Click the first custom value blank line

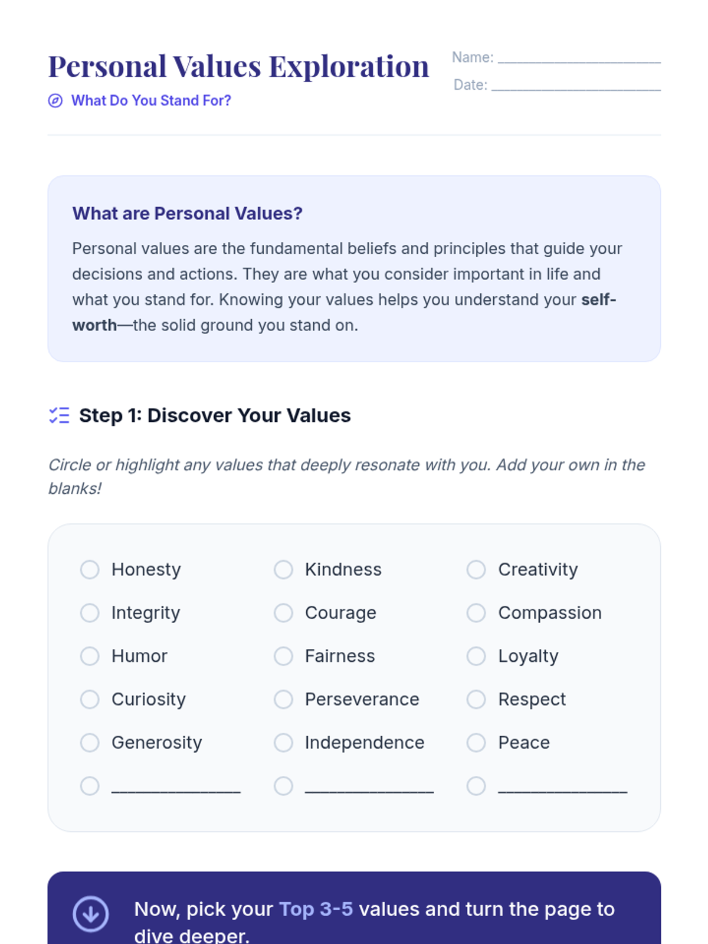tap(176, 788)
